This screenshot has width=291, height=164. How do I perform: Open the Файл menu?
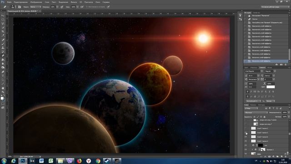click(9, 2)
